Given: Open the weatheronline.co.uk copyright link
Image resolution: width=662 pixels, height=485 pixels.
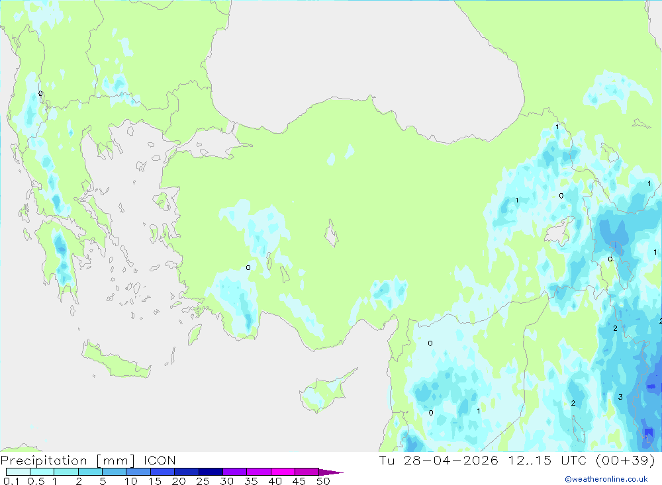Looking at the screenshot, I should click(x=606, y=479).
